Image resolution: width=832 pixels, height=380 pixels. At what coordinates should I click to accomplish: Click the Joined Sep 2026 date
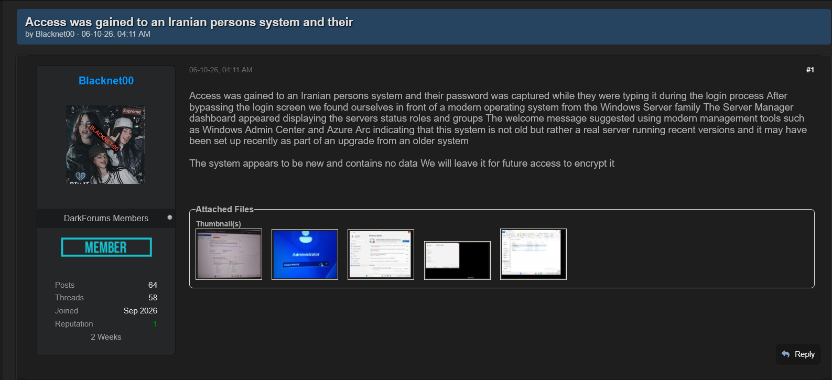[141, 311]
